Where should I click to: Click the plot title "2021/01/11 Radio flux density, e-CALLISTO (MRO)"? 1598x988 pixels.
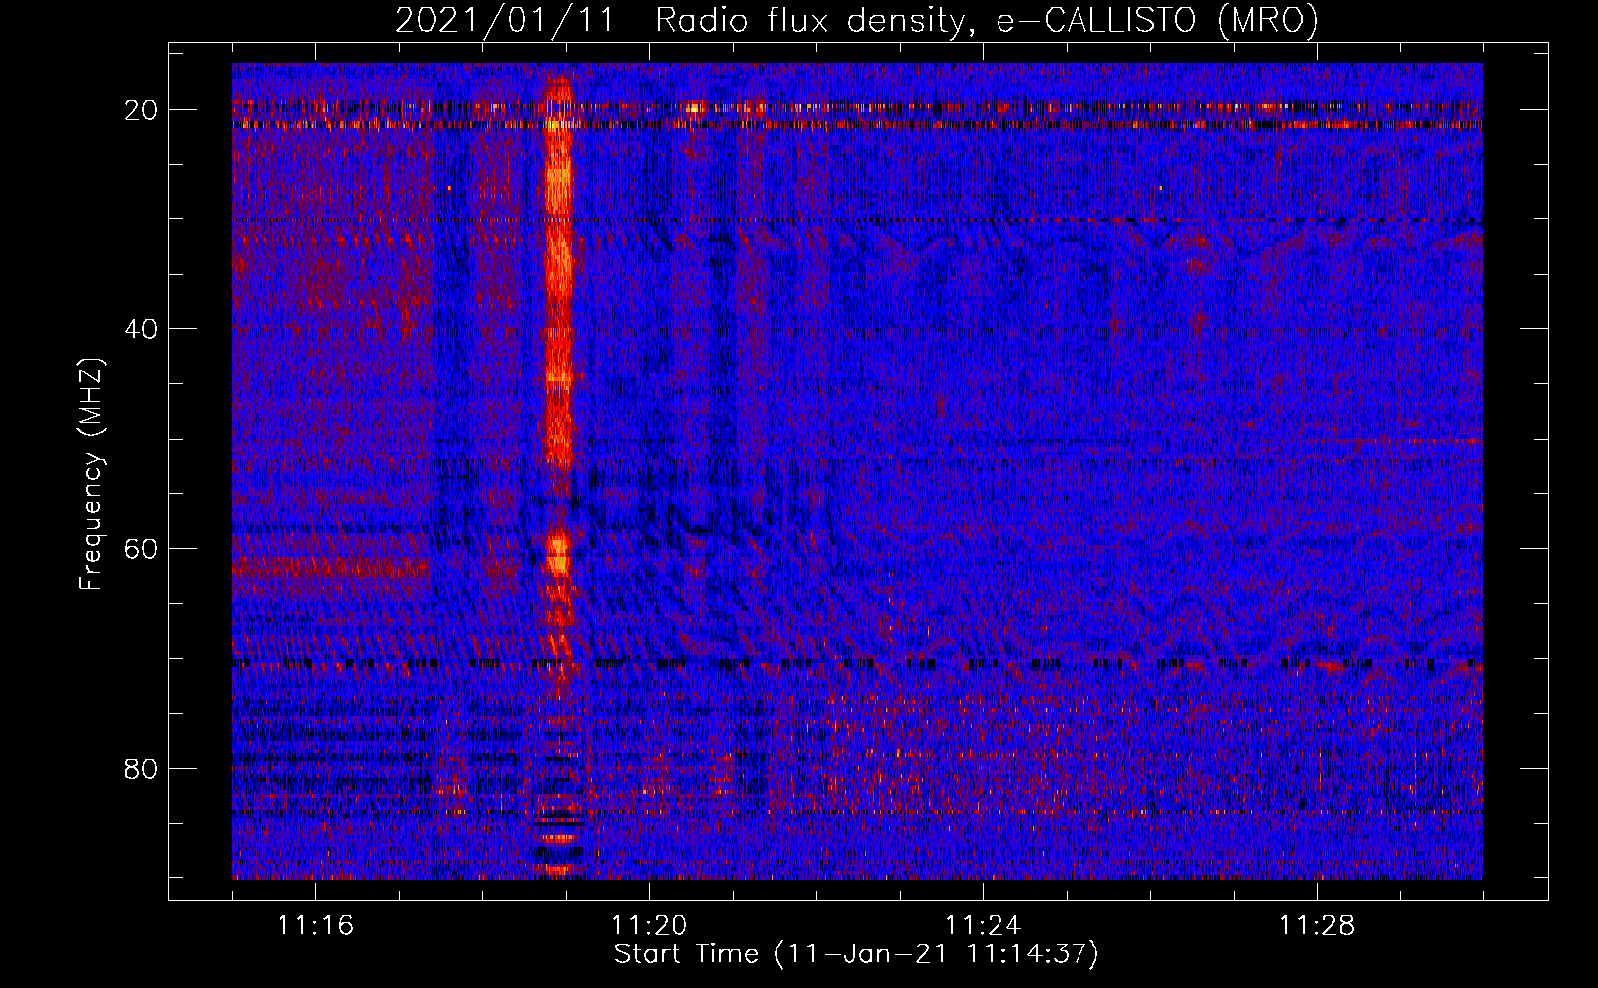pyautogui.click(x=856, y=21)
